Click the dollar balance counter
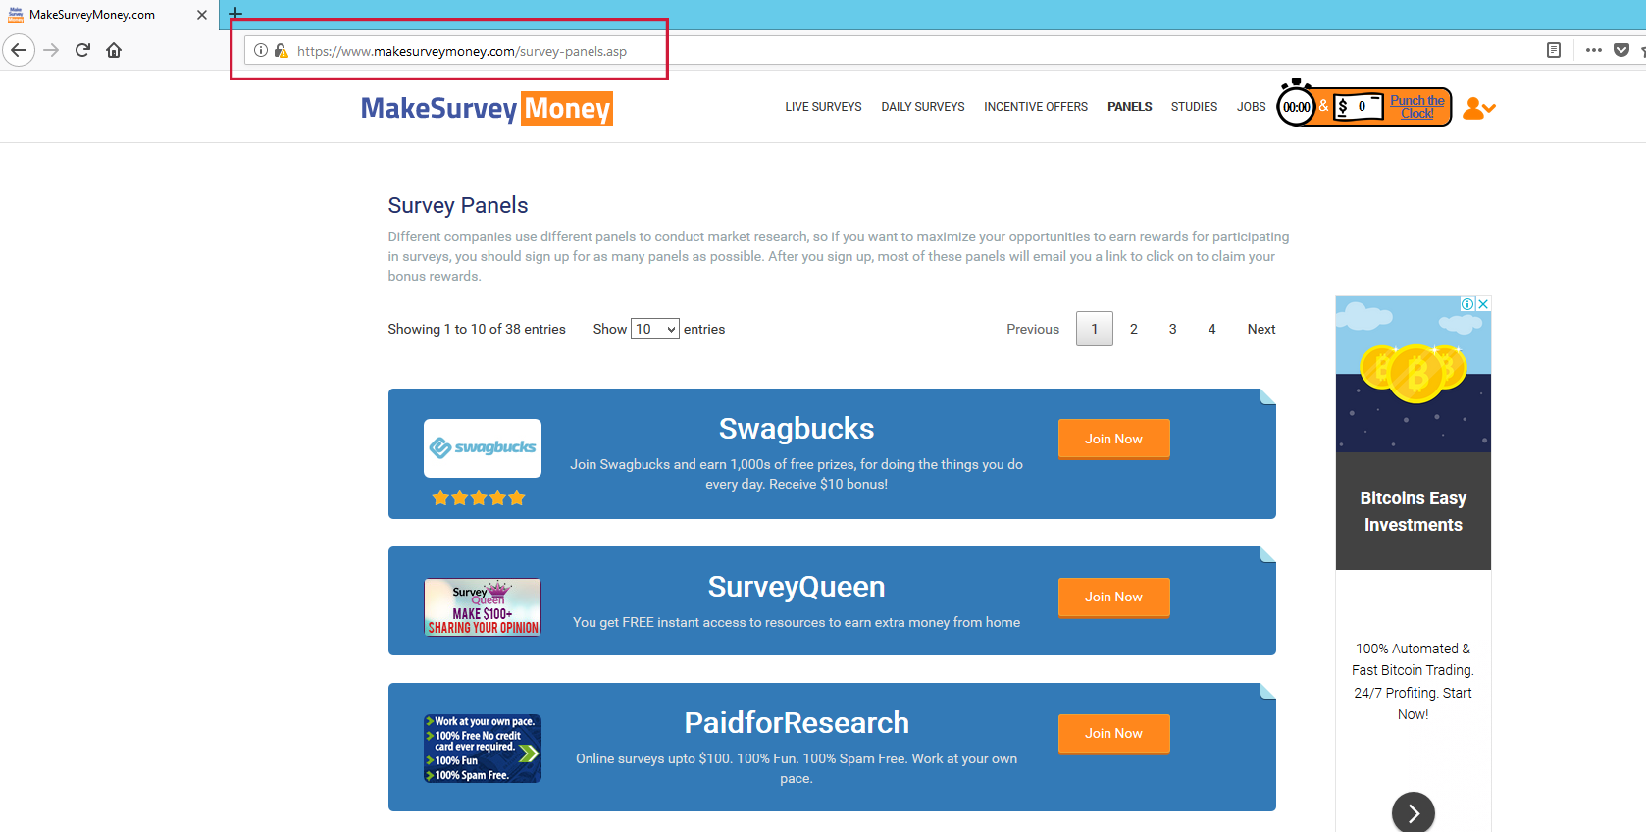The image size is (1646, 832). [x=1358, y=106]
